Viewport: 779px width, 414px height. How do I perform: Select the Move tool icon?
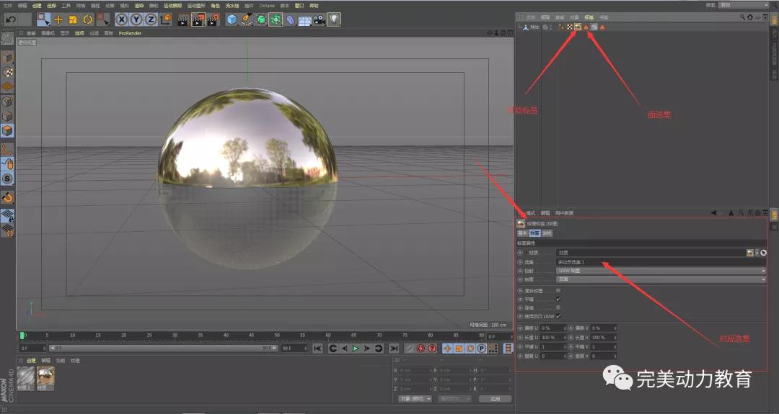(x=58, y=19)
